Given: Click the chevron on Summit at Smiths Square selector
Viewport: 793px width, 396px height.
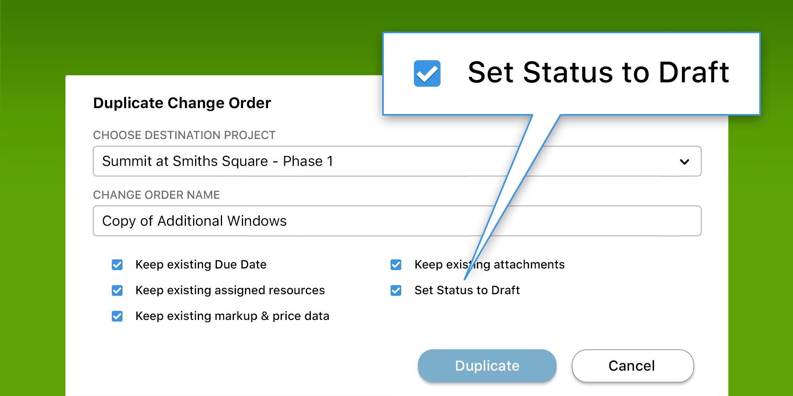Looking at the screenshot, I should point(684,161).
